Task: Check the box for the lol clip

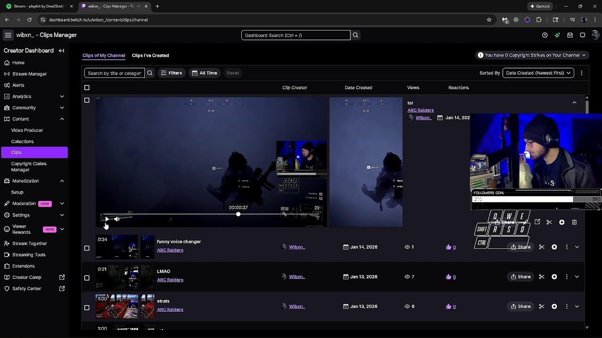Action: (87, 100)
